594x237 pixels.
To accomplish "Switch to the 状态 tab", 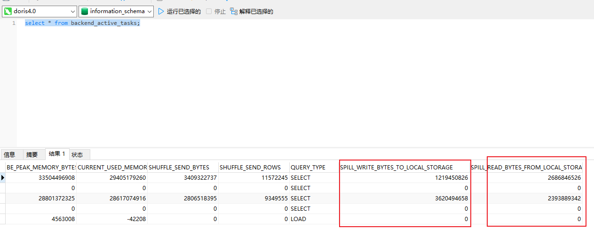I will click(x=77, y=154).
